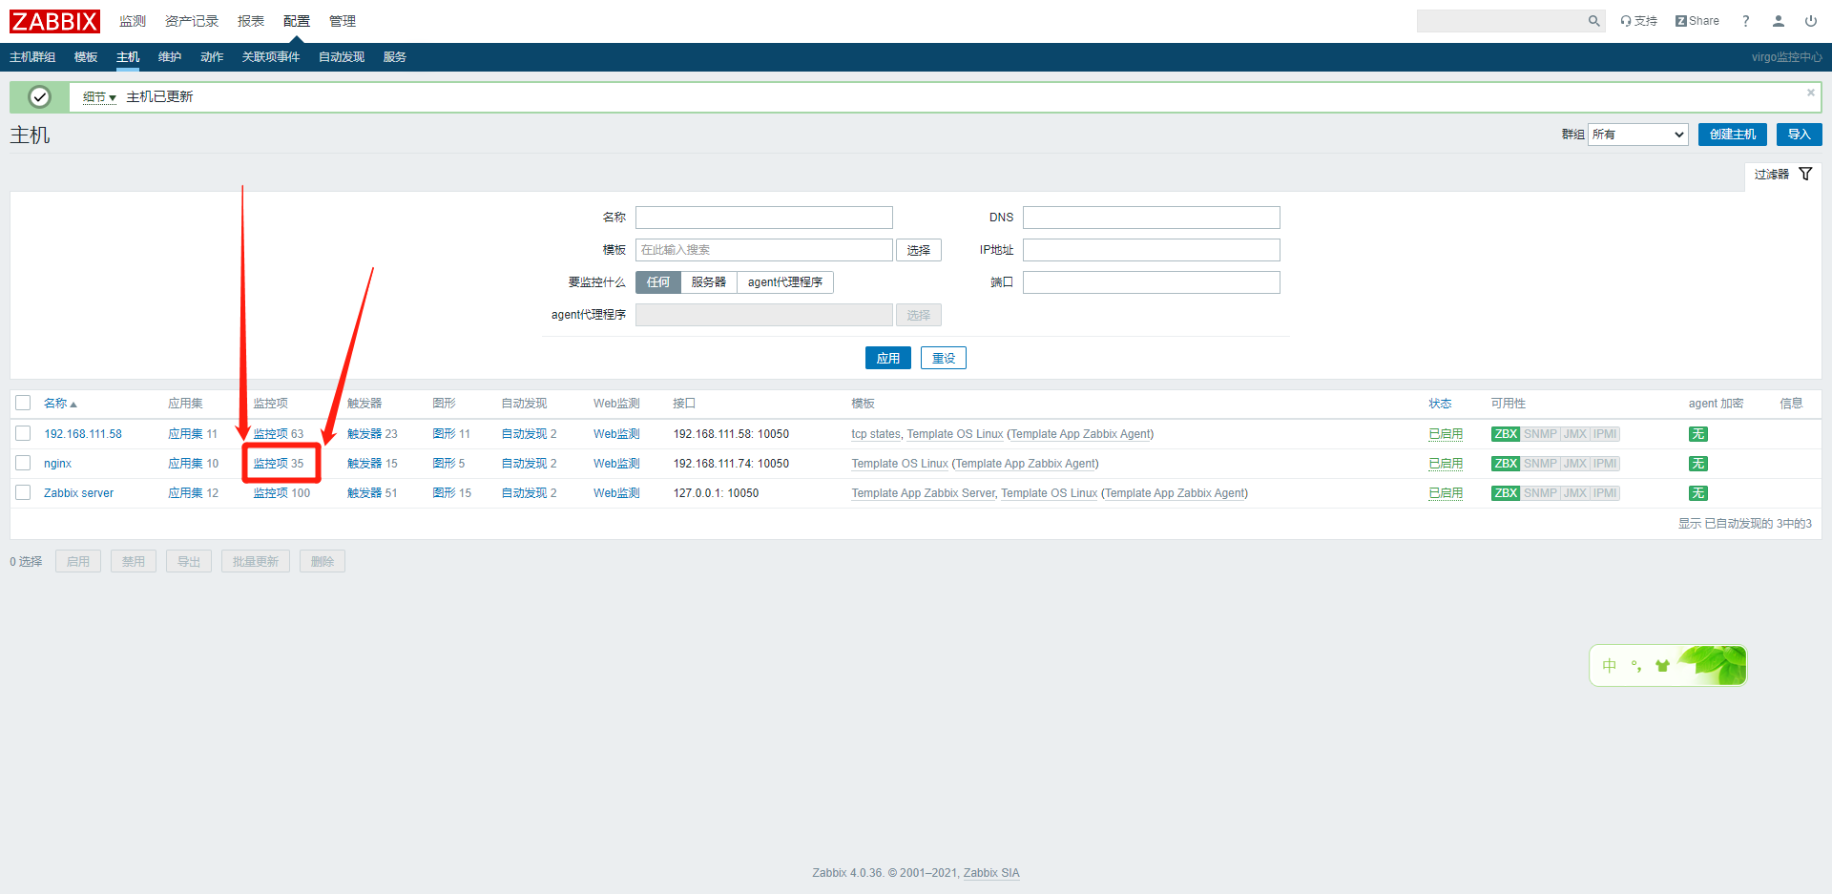This screenshot has width=1832, height=894.
Task: Switch to 主机群组 submenu
Action: 32,57
